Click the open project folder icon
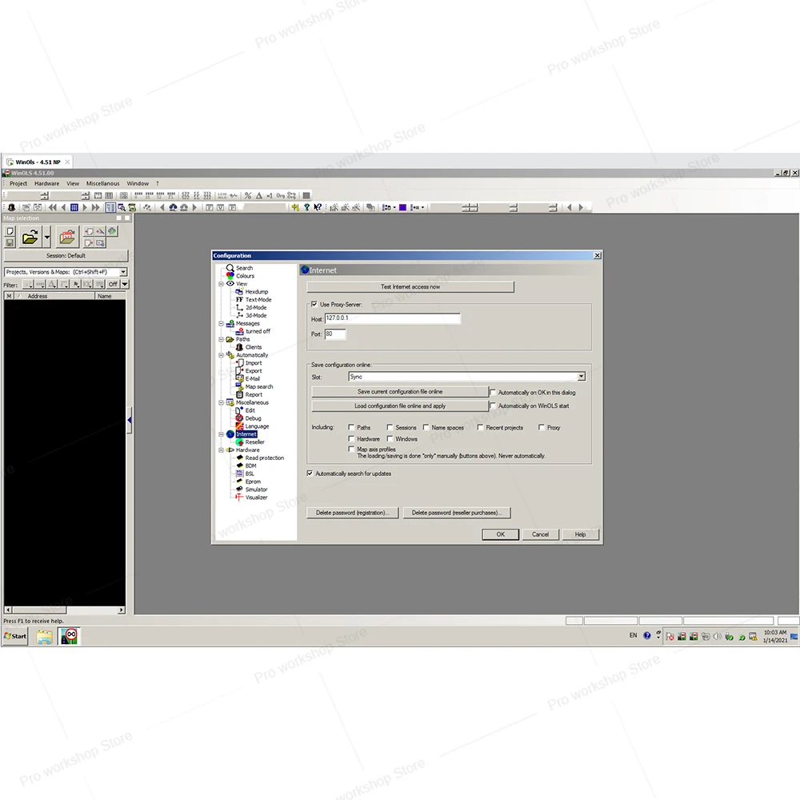This screenshot has width=800, height=800. tap(30, 238)
